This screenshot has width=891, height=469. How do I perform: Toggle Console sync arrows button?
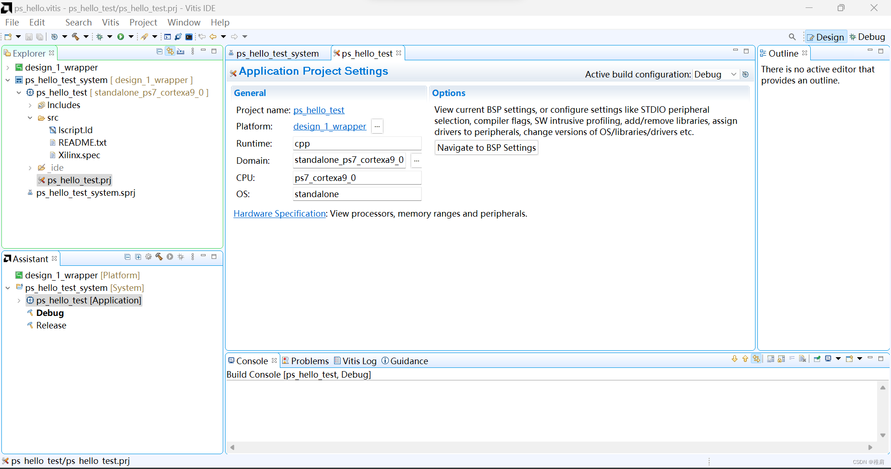tap(756, 359)
